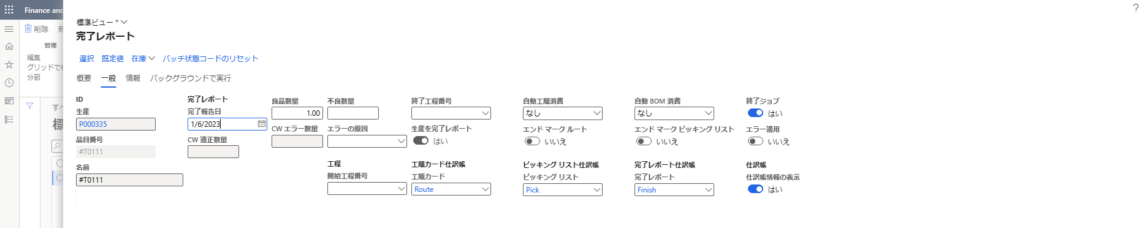Click 既定値 button
This screenshot has height=228, width=1147.
[x=113, y=59]
